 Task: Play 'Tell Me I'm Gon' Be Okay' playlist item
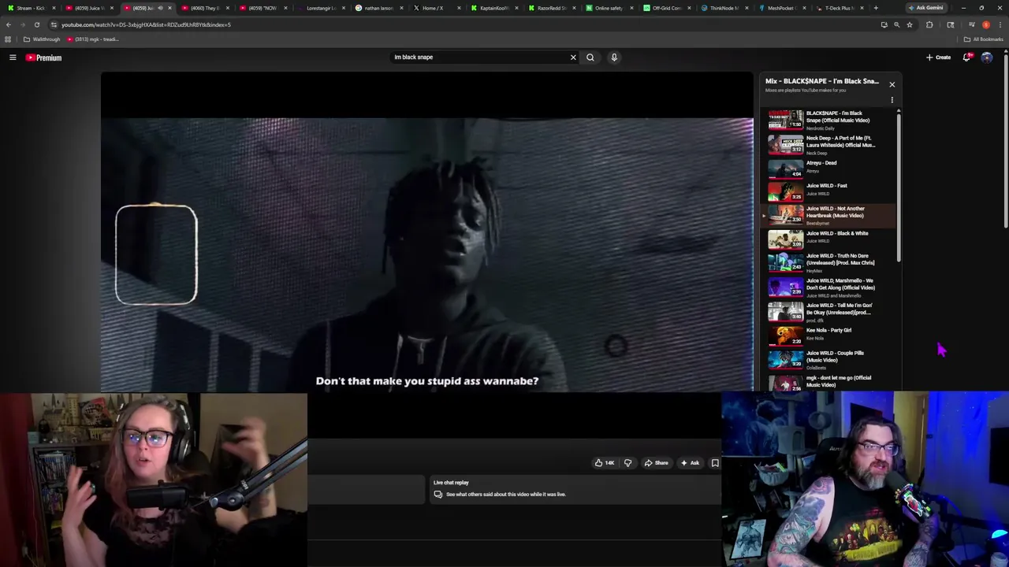pyautogui.click(x=829, y=311)
